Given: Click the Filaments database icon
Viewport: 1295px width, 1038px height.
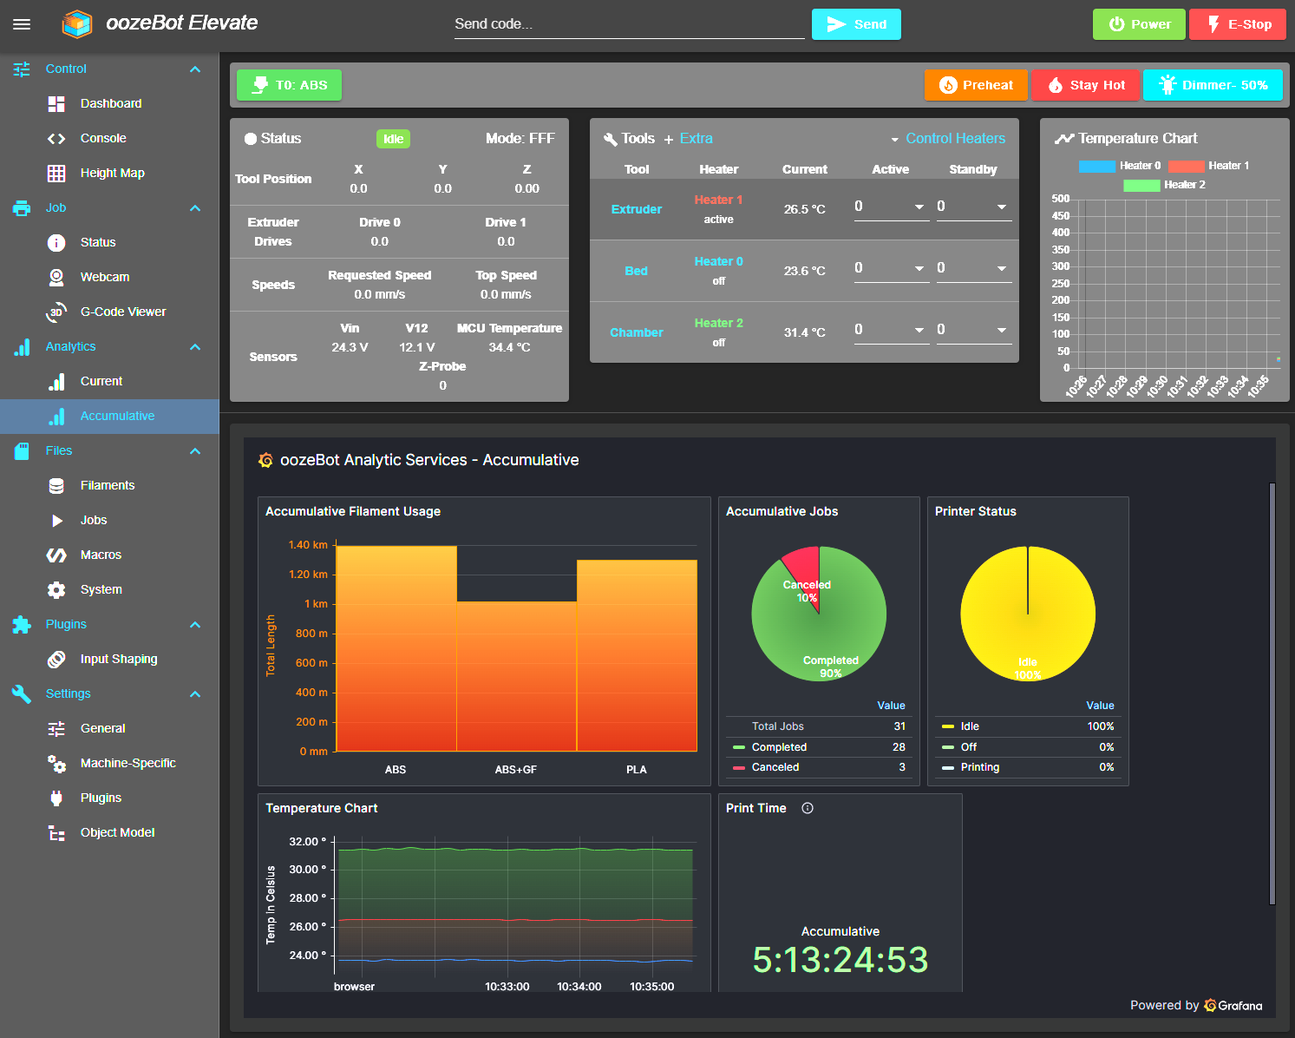Looking at the screenshot, I should [x=56, y=486].
